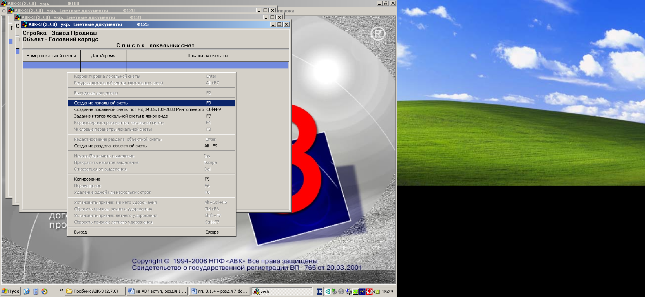Expand the quick launch overflow chevron
Screen dimensions: 645x297
pos(61,290)
